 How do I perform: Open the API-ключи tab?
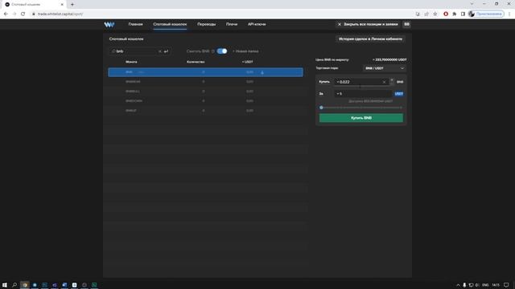pos(257,24)
